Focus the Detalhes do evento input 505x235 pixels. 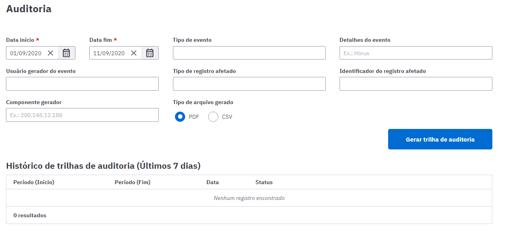(x=416, y=53)
